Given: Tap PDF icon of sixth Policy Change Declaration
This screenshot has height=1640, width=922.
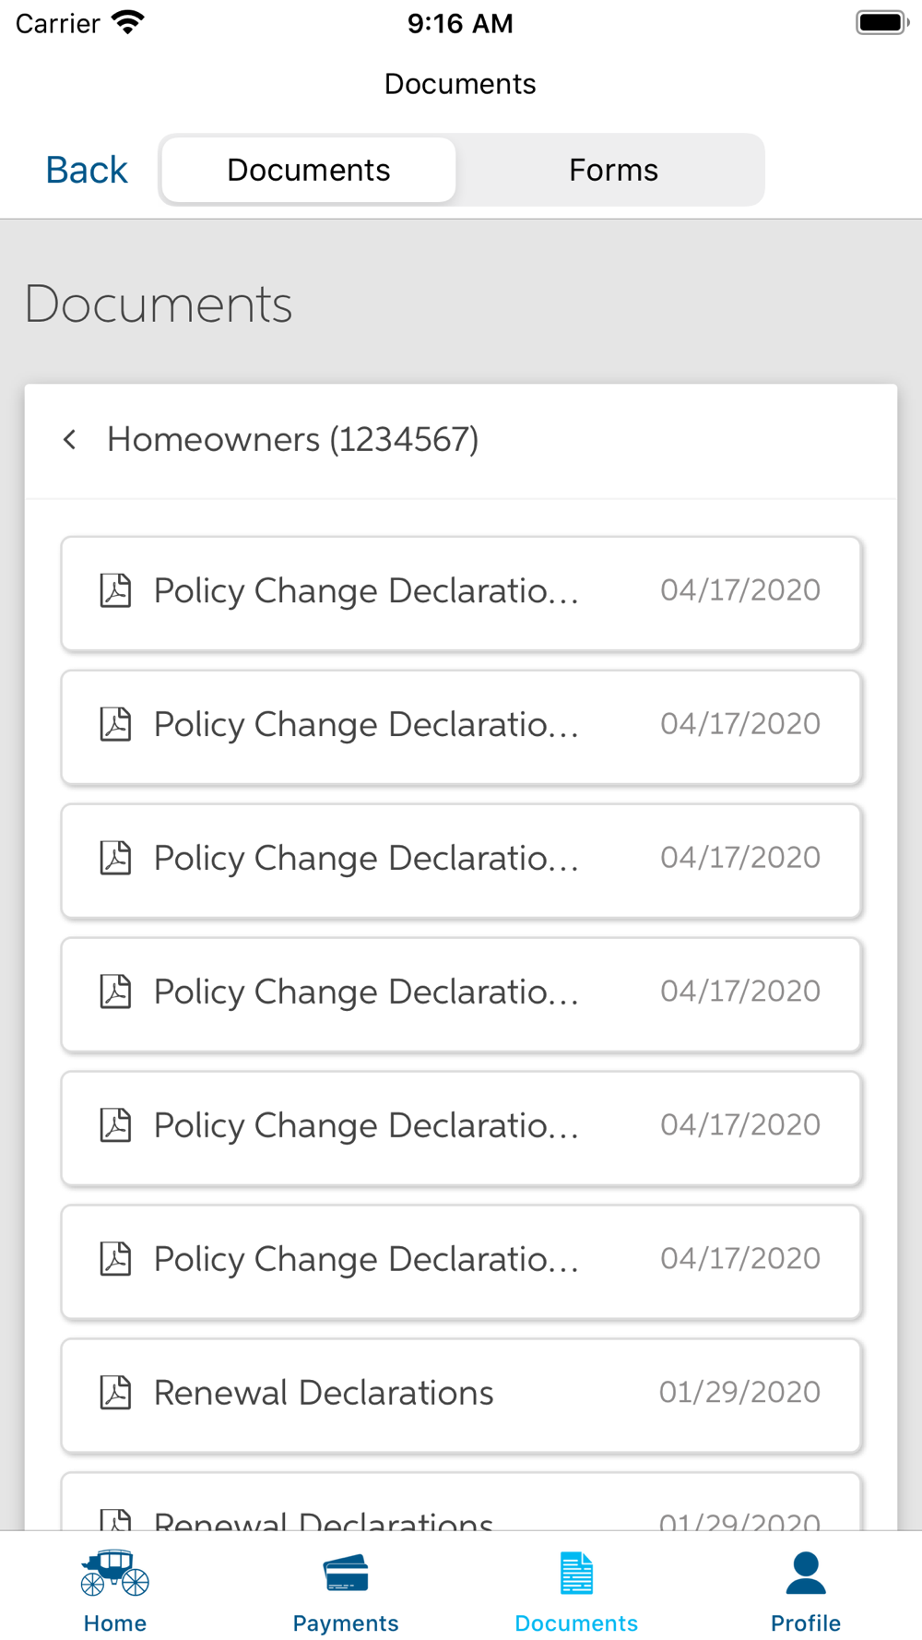Looking at the screenshot, I should [x=115, y=1259].
